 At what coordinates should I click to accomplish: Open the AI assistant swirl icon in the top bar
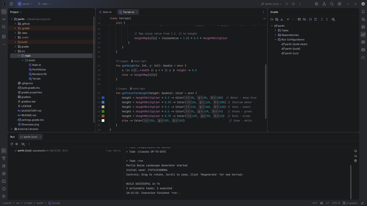pos(317,4)
